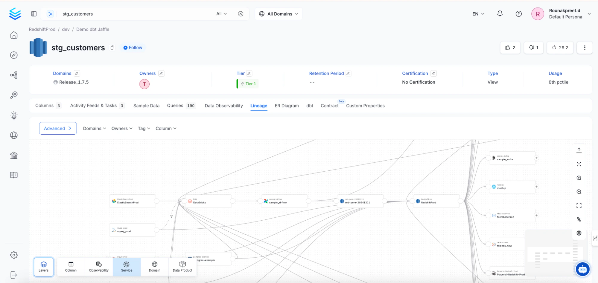Open lineage settings gear on canvas toolbar
The image size is (598, 283).
coord(579,233)
